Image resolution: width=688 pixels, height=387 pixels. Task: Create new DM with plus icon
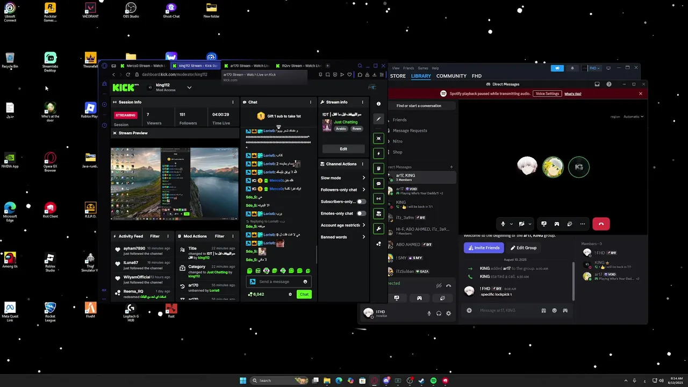[x=451, y=167]
